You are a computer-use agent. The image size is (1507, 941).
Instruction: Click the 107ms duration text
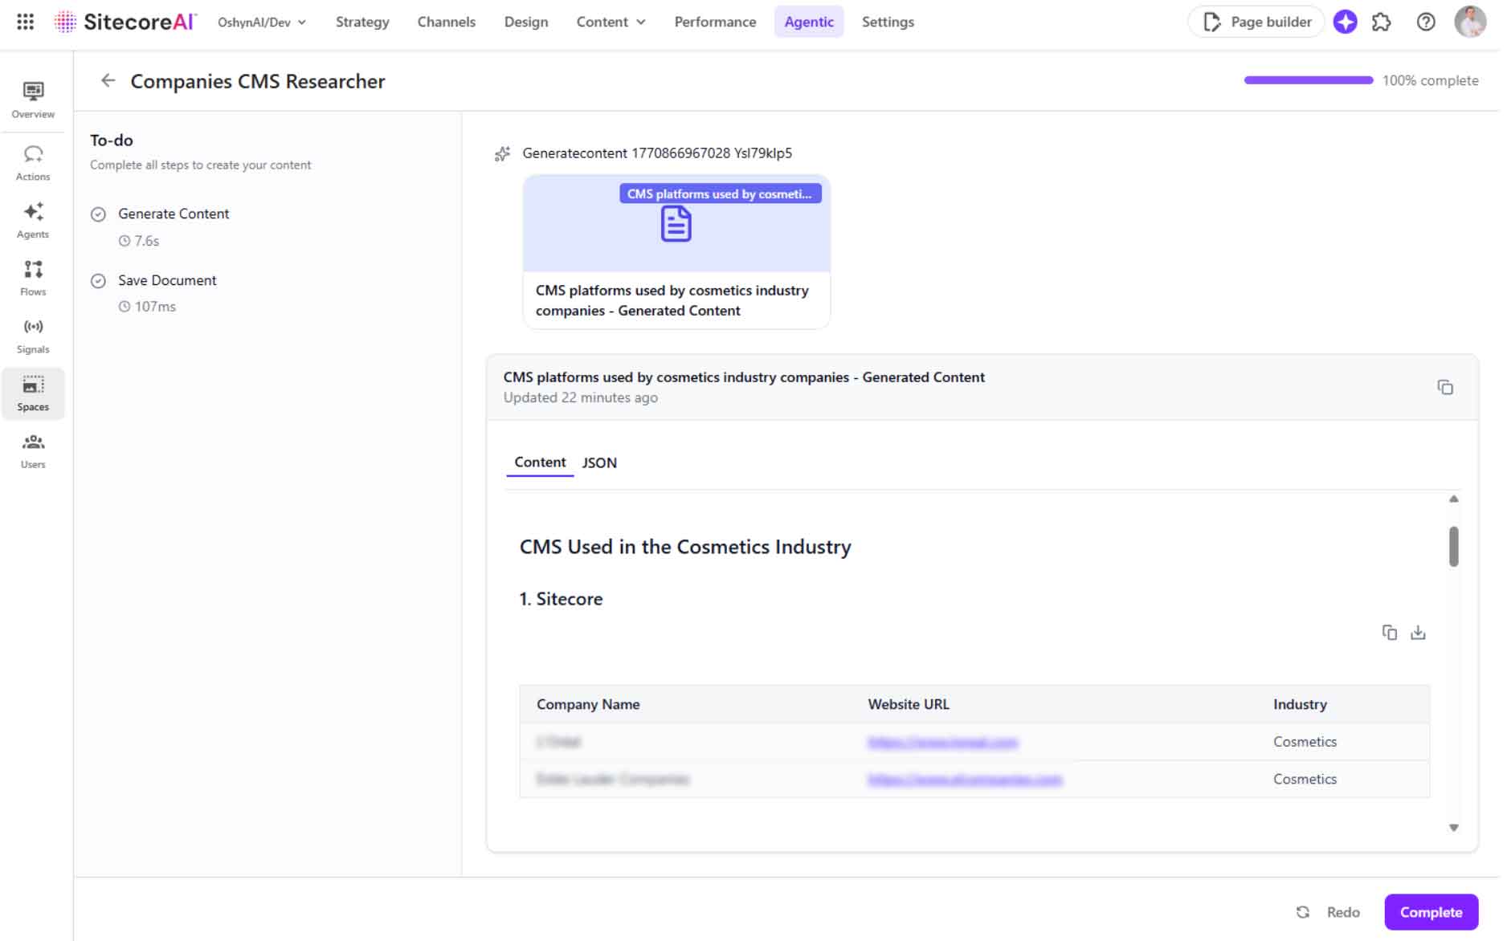pyautogui.click(x=155, y=307)
